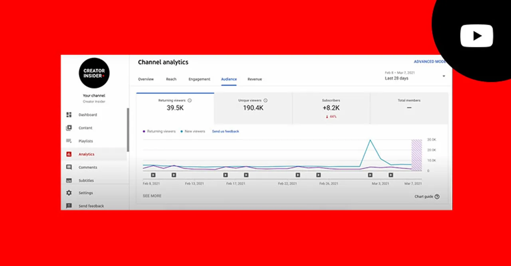Click the first video marker near Feb 8
Screen dimensions: 511x266
pyautogui.click(x=153, y=175)
